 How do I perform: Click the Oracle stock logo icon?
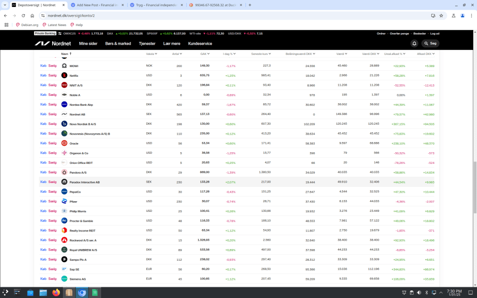(64, 143)
